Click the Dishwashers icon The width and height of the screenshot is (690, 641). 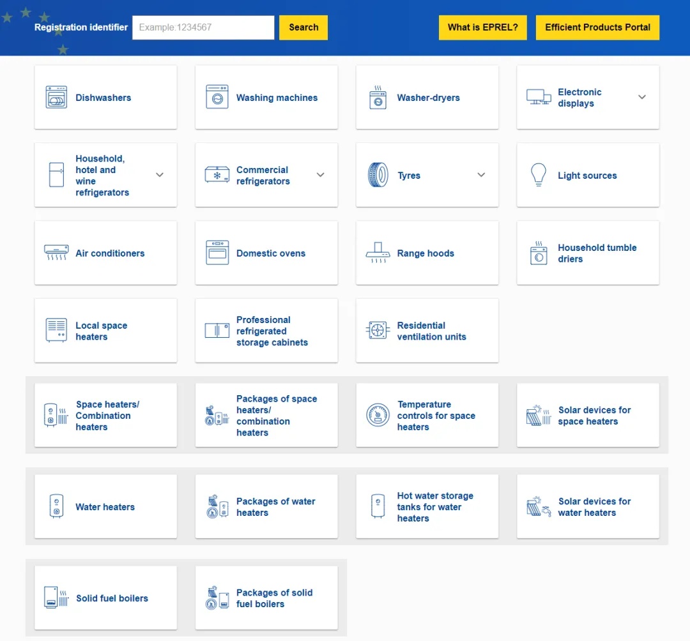56,97
